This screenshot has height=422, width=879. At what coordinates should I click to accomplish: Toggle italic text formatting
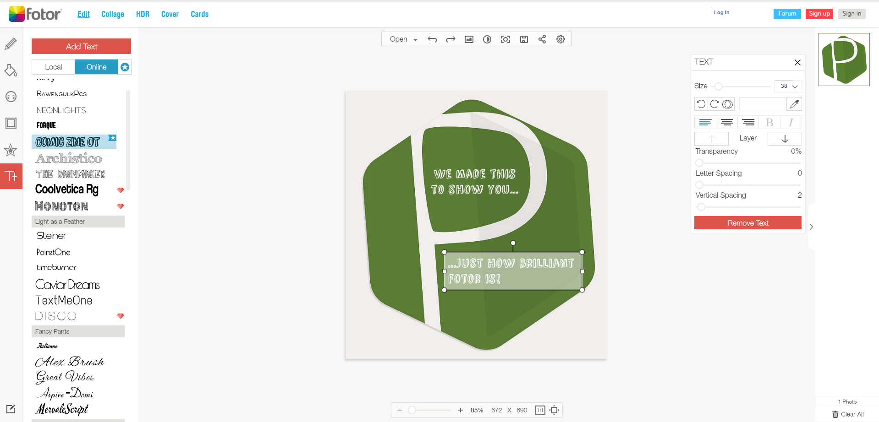(791, 122)
